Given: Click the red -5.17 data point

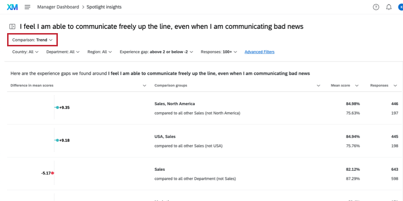Looking at the screenshot, I should click(x=53, y=173).
